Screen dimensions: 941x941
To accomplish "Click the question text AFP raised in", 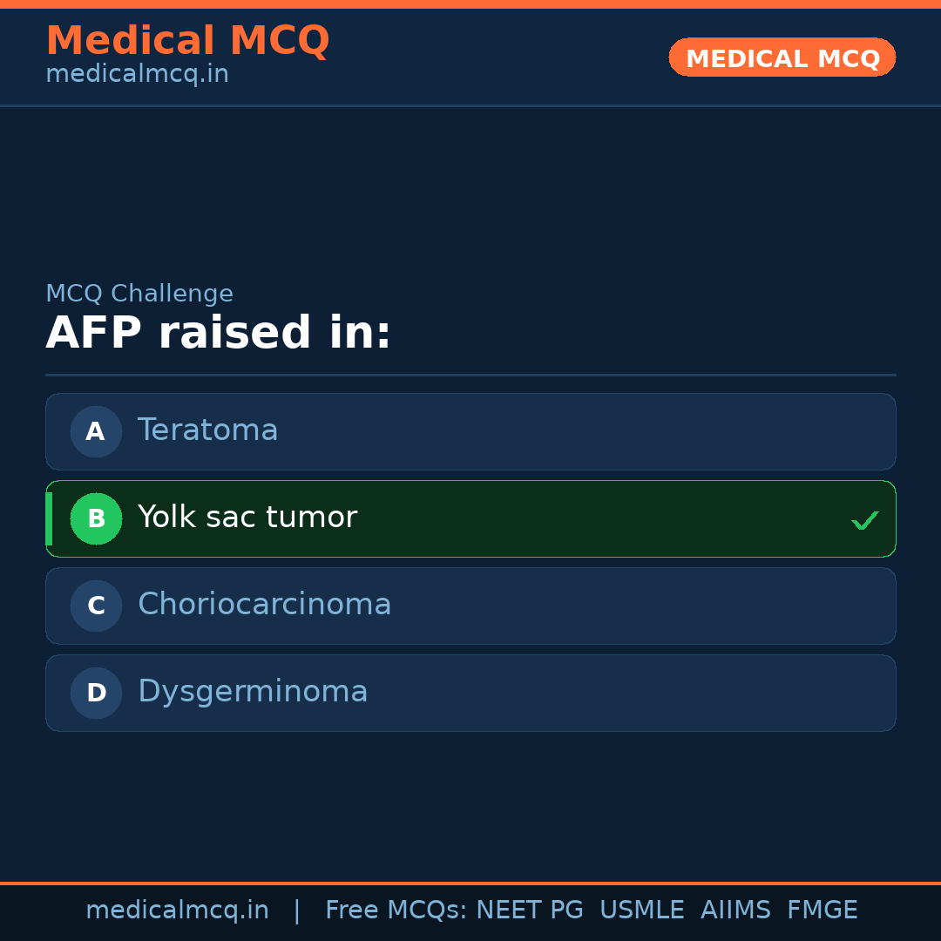I will 219,334.
